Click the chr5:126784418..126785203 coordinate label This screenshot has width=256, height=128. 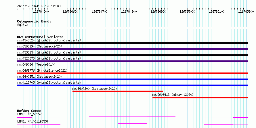[39, 6]
